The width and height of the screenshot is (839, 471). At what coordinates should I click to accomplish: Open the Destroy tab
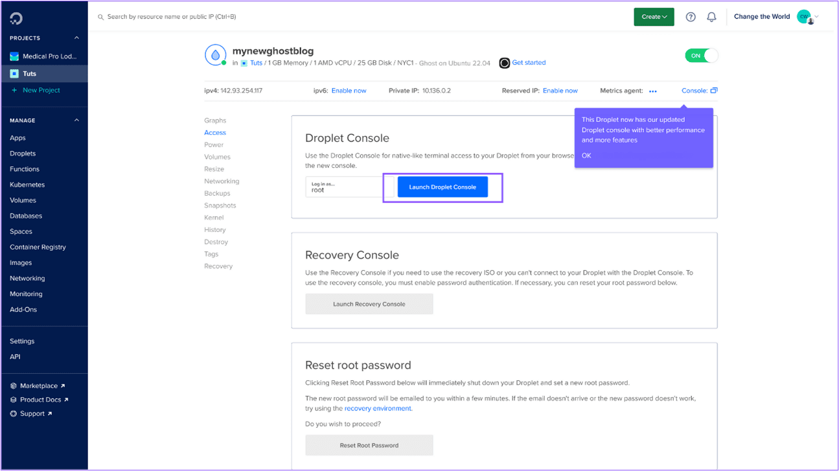coord(216,242)
